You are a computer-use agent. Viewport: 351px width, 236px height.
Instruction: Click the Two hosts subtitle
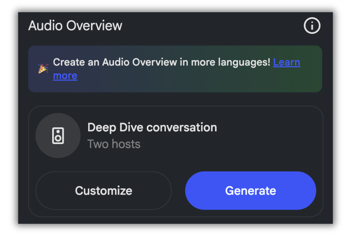114,144
